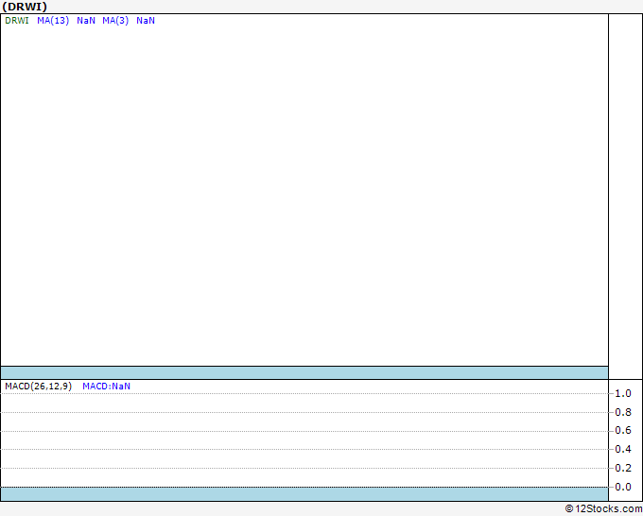The height and width of the screenshot is (516, 643).
Task: Click the MA(13) legend label
Action: [x=53, y=21]
